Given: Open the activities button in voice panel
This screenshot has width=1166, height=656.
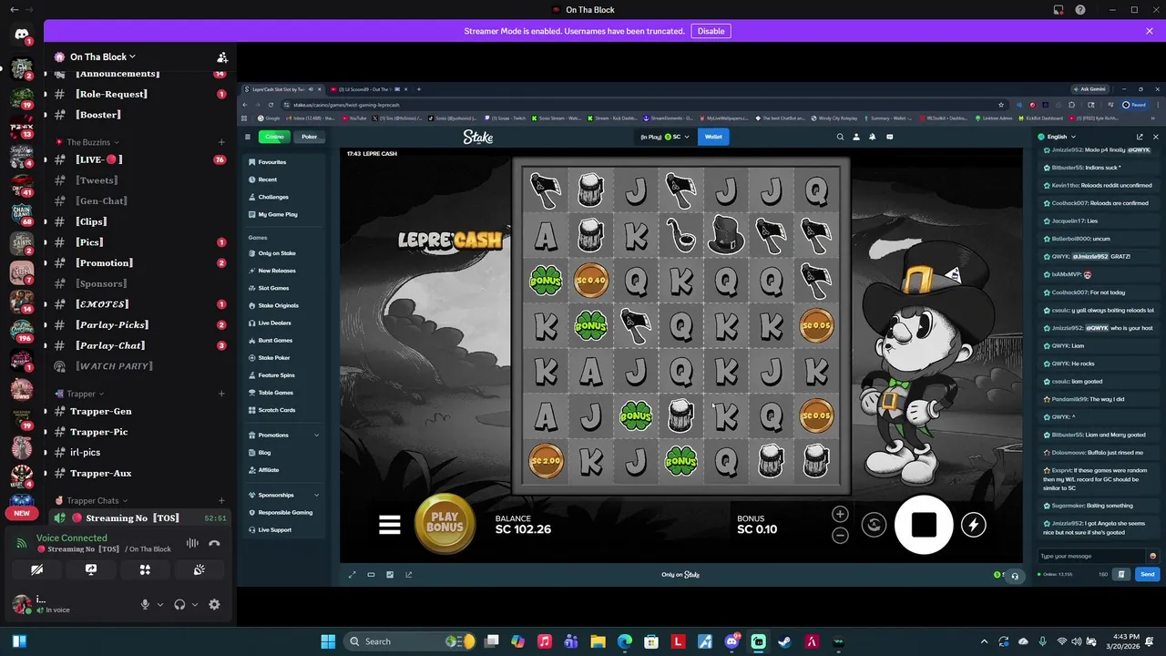Looking at the screenshot, I should pos(145,569).
